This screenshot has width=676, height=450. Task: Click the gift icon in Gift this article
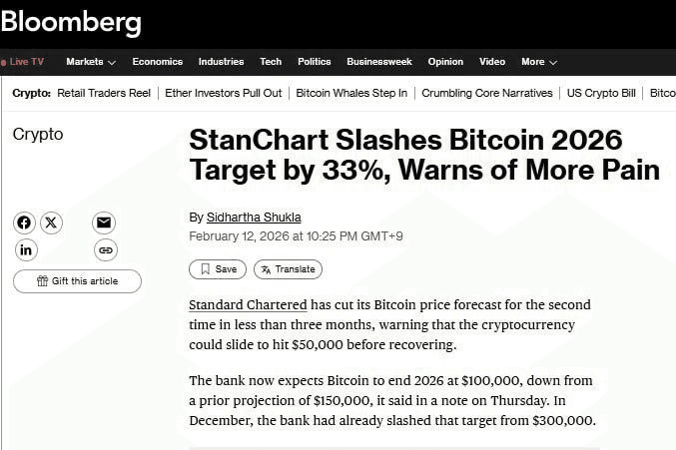click(42, 281)
